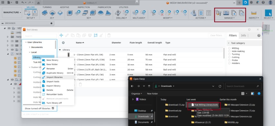Switch to the Info tab

point(243,36)
